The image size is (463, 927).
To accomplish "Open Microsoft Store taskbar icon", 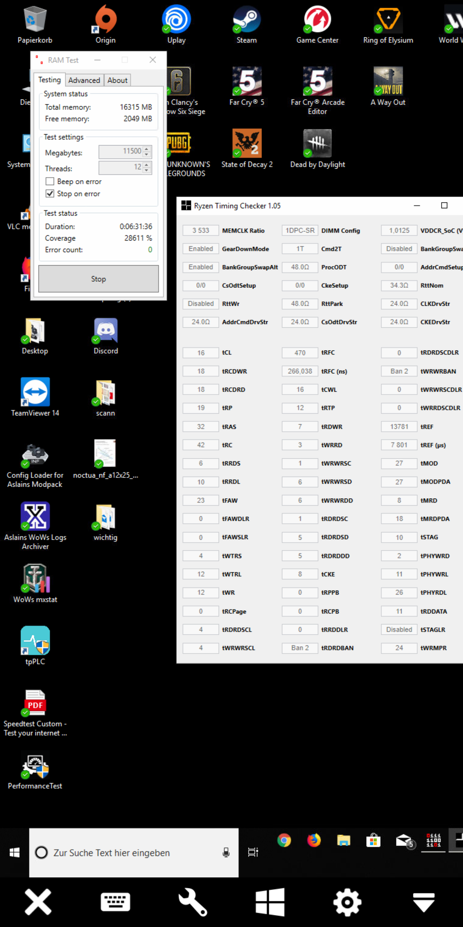I will pyautogui.click(x=373, y=840).
